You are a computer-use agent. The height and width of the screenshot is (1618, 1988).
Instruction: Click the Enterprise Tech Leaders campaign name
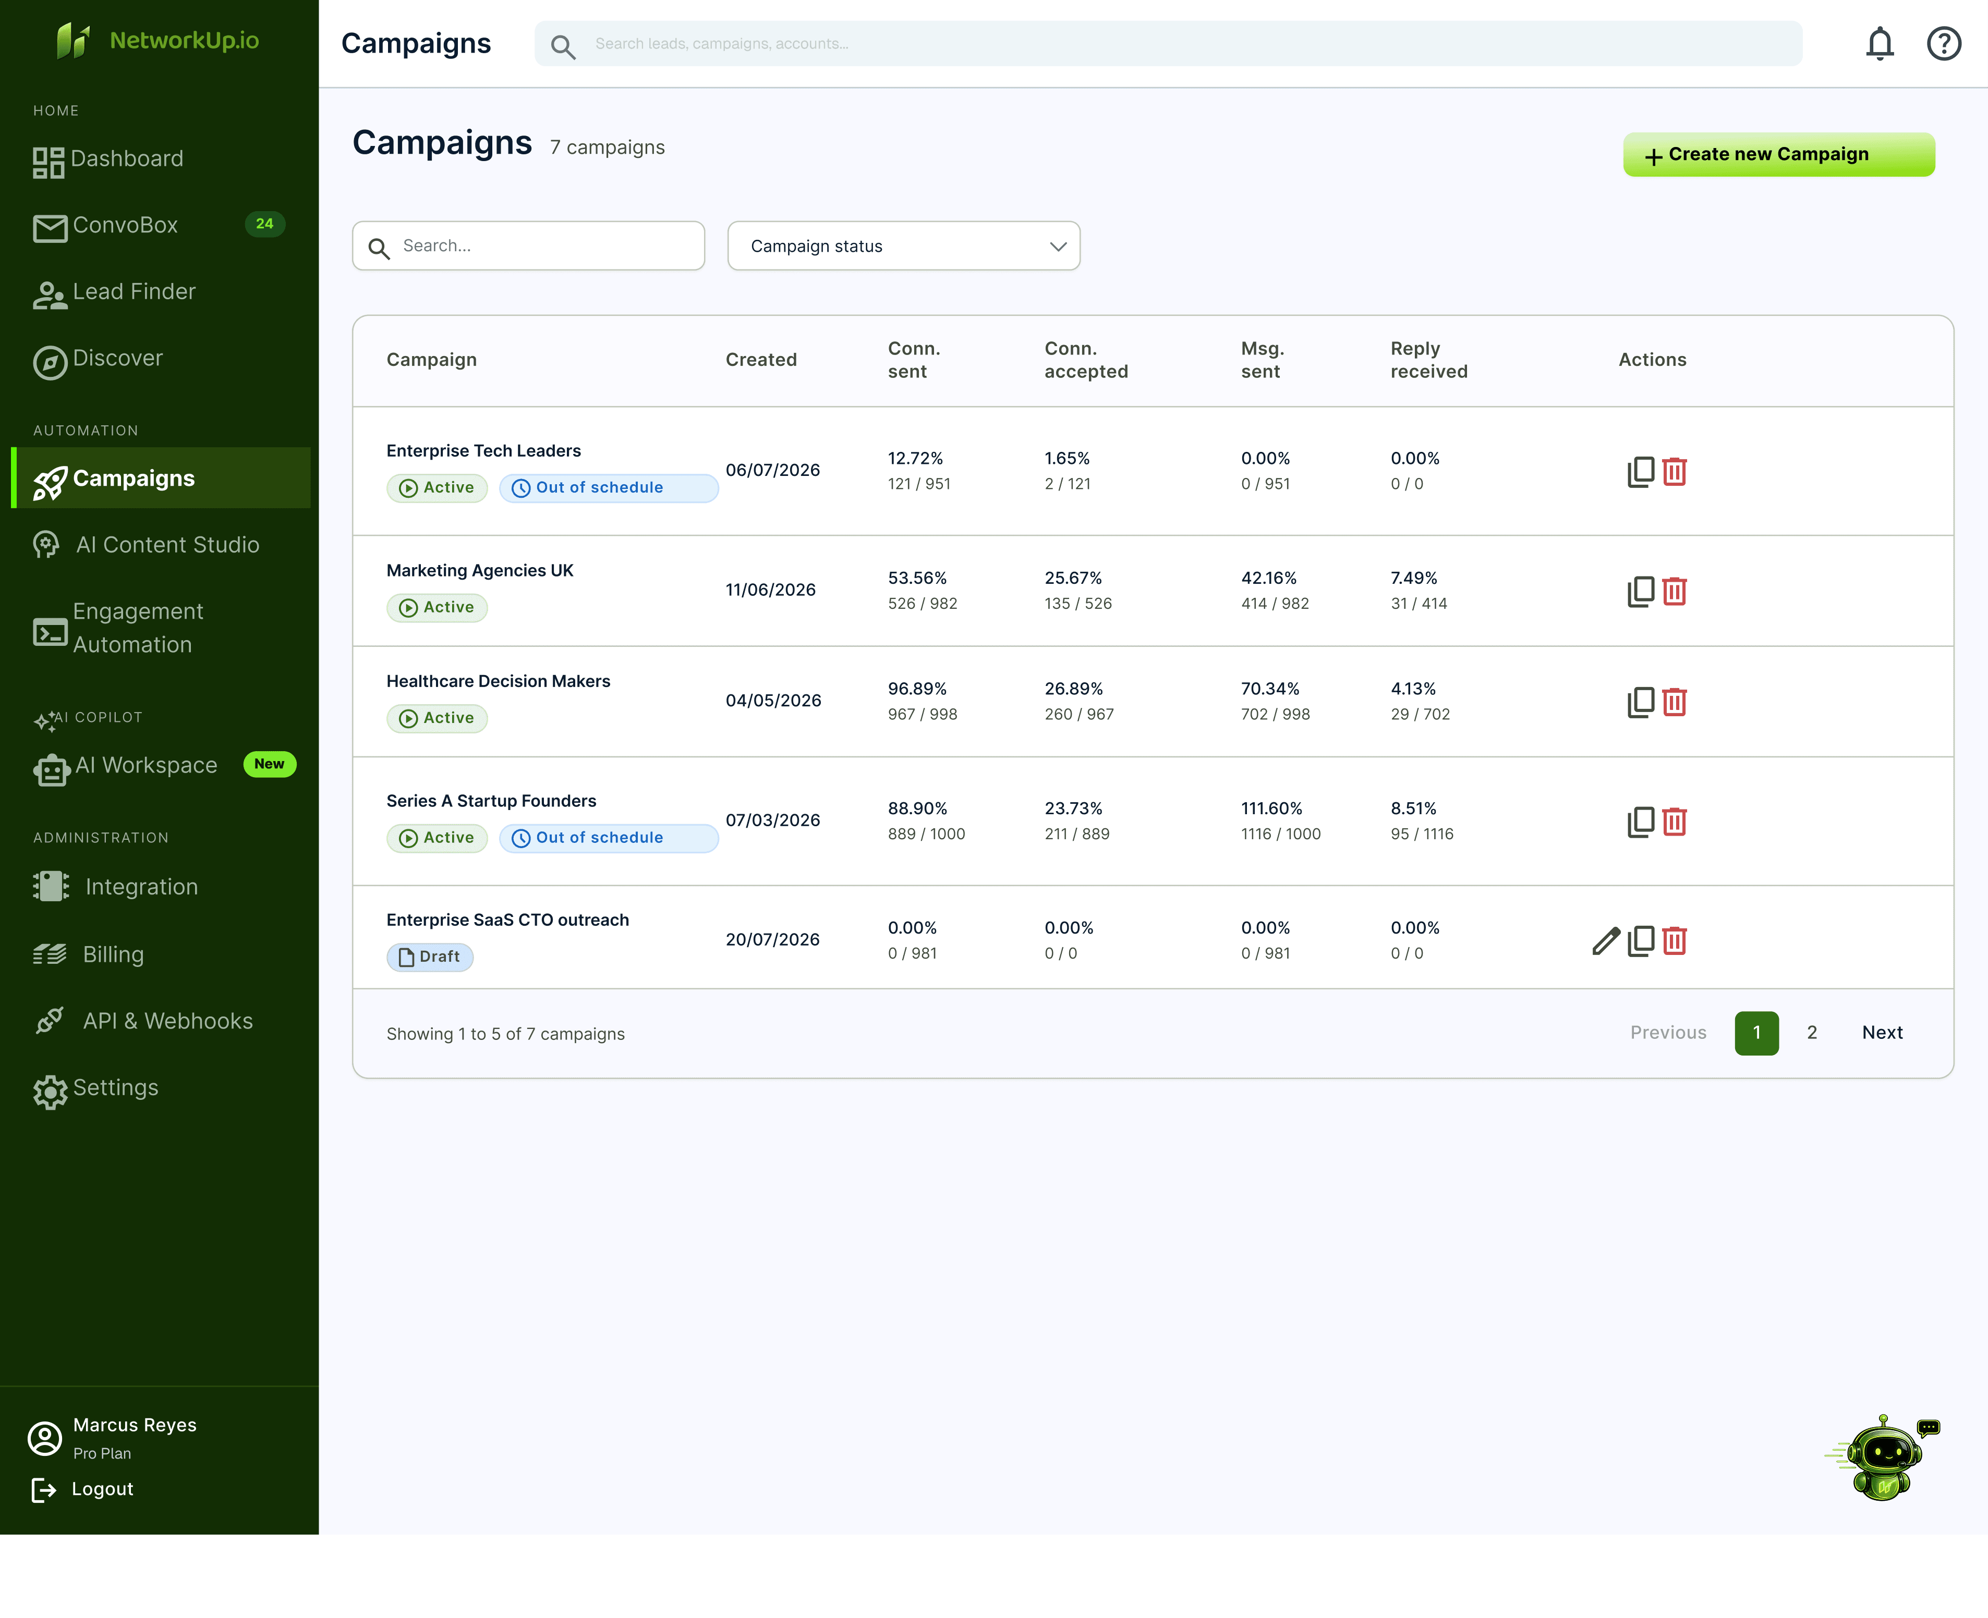point(483,451)
